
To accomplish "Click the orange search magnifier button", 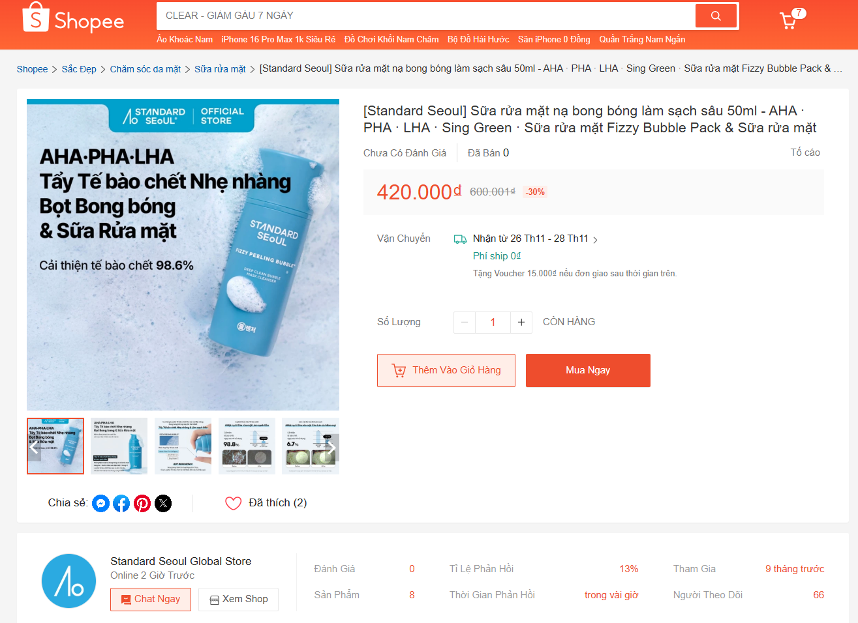I will coord(716,16).
